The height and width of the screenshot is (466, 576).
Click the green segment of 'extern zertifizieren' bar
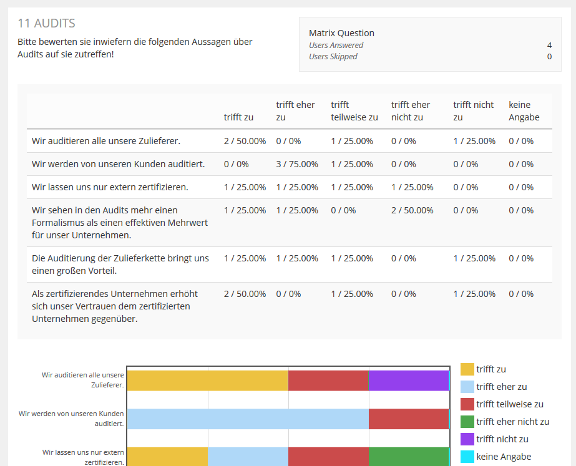point(409,457)
